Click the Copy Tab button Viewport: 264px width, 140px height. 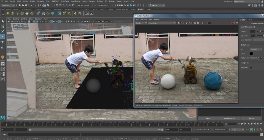point(251,118)
